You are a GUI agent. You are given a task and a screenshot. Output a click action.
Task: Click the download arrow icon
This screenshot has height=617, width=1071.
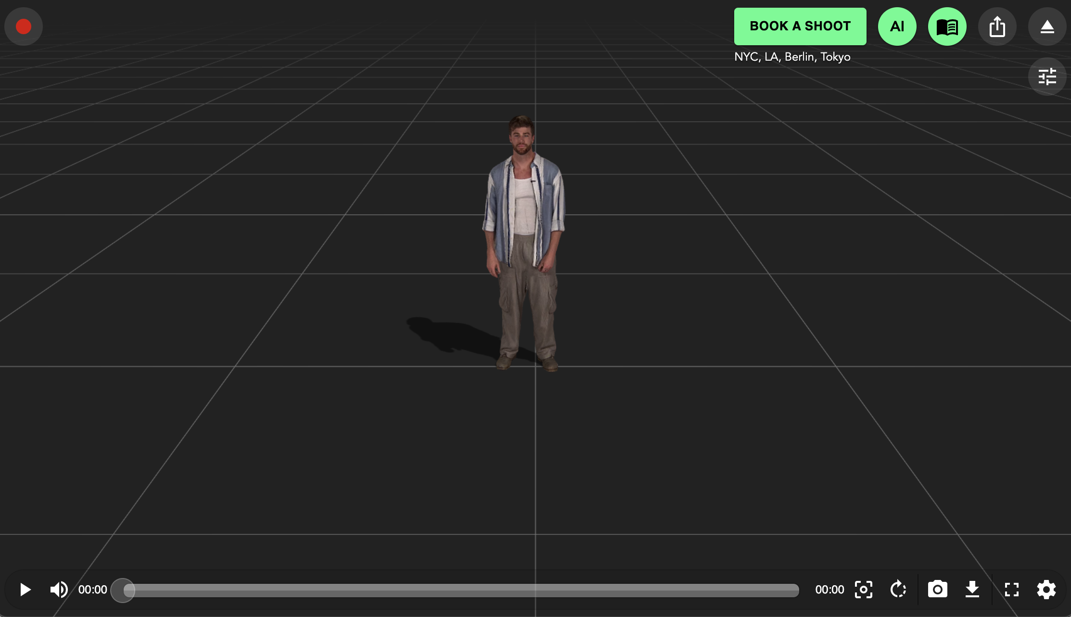(x=972, y=590)
